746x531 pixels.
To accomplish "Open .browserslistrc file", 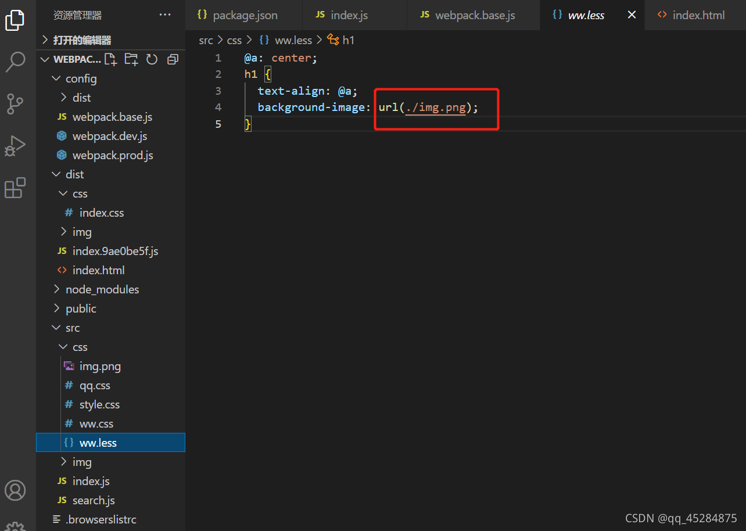I will [x=110, y=519].
